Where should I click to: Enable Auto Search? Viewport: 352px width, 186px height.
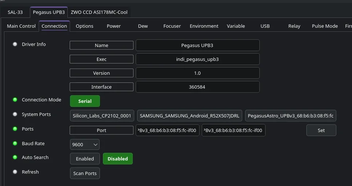pos(85,159)
